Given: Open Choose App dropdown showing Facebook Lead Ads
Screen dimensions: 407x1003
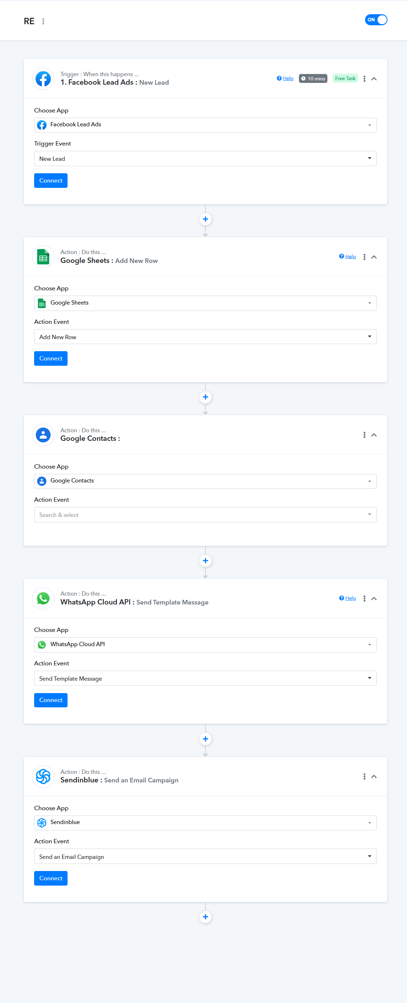Looking at the screenshot, I should (205, 125).
